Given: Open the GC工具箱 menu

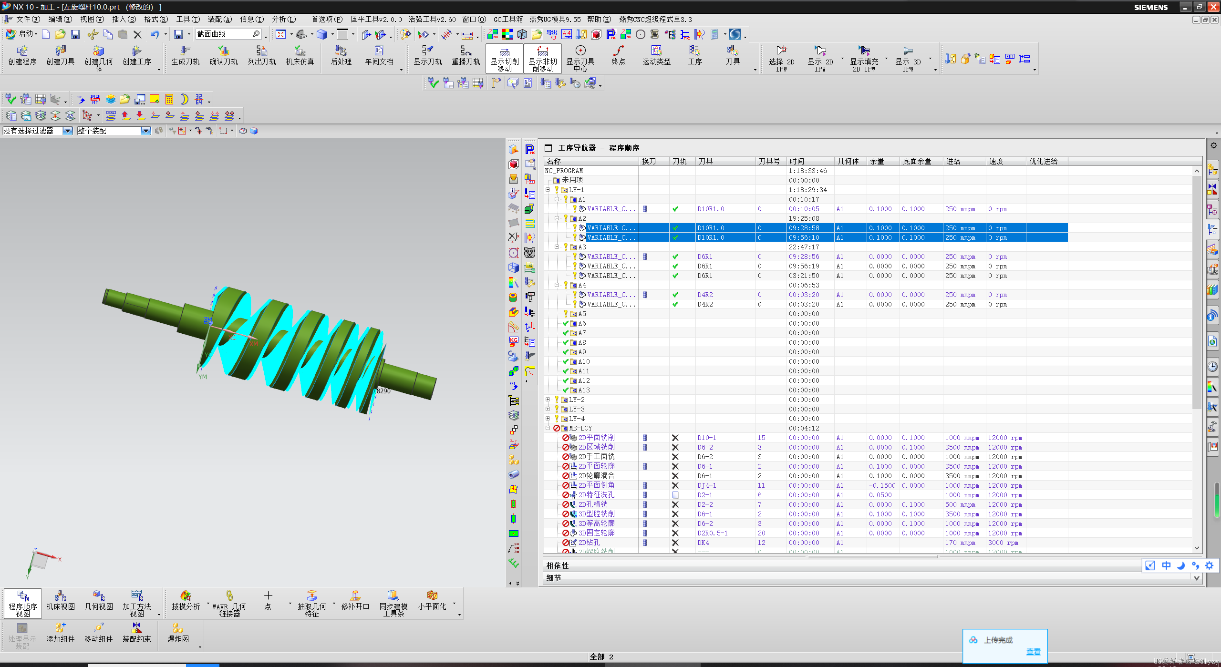Looking at the screenshot, I should point(508,19).
